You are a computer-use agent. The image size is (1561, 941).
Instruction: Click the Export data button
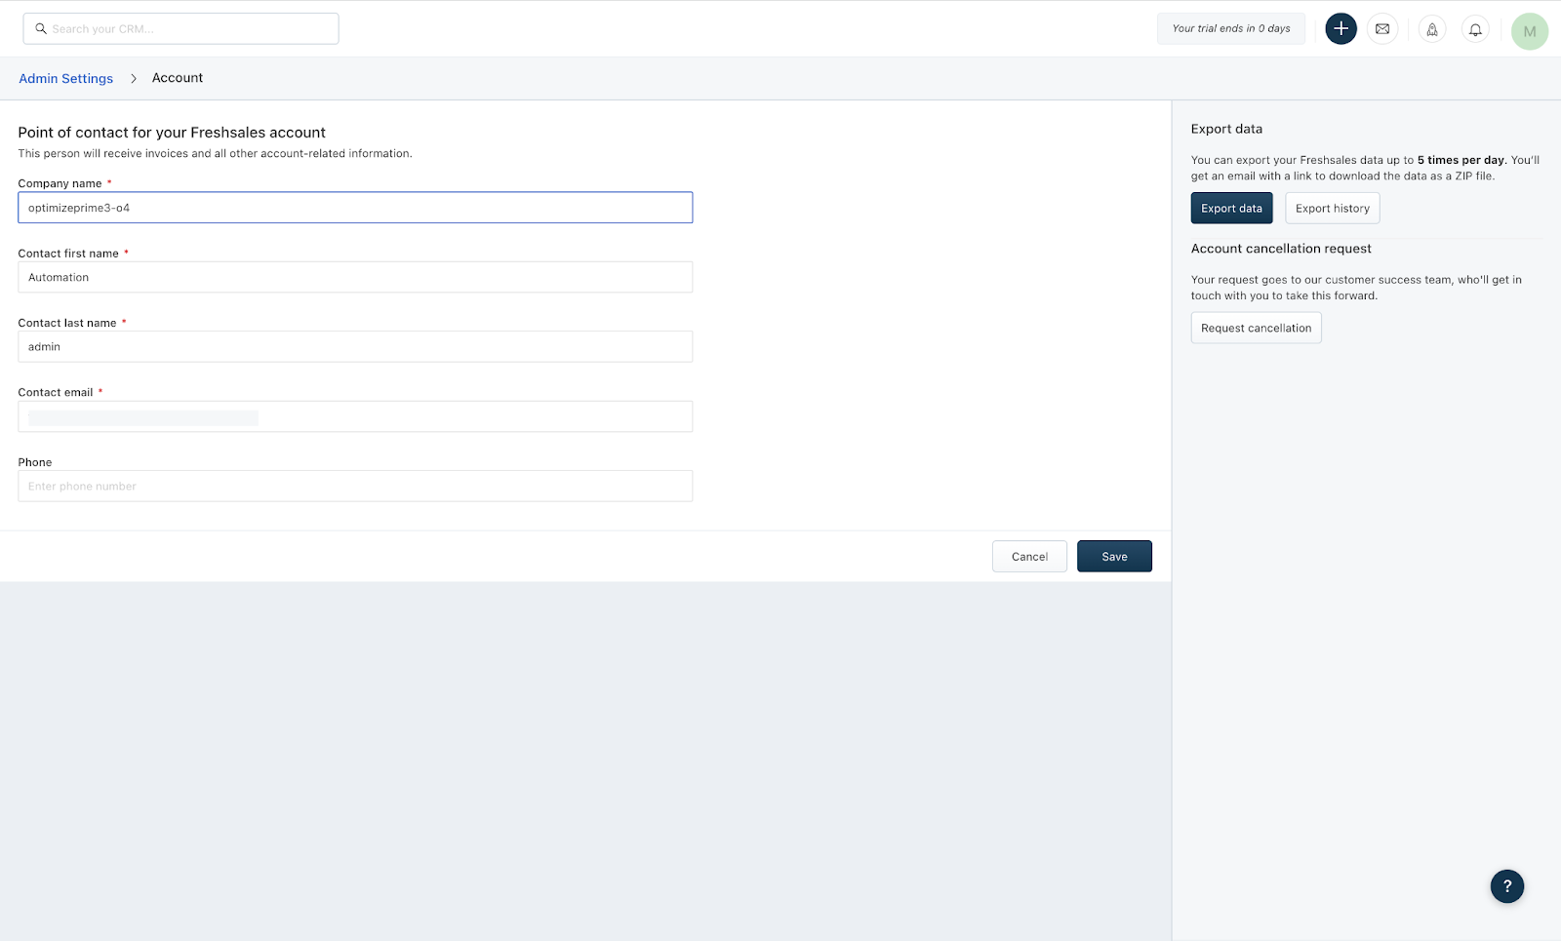point(1231,209)
